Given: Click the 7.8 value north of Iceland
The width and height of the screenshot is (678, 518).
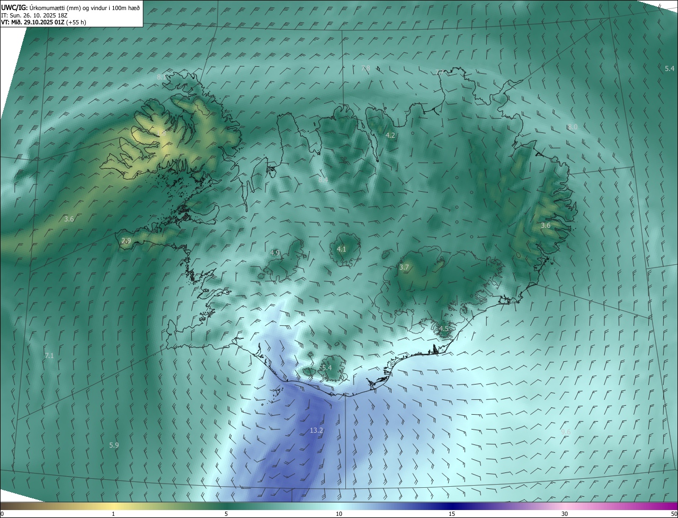Looking at the screenshot, I should tap(366, 68).
